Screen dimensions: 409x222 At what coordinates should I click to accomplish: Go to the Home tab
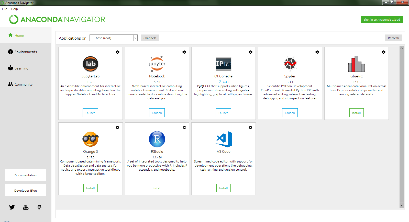pos(26,35)
